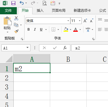108x107 pixels.
Task: Click the top align icon
Action: point(100,20)
